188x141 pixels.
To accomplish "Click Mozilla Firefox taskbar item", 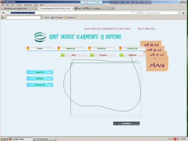I will (20, 139).
